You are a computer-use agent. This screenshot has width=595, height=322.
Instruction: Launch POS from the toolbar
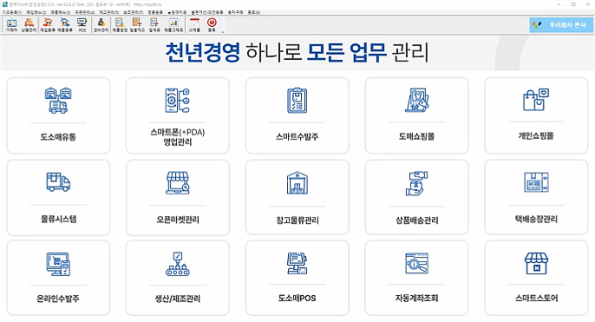(x=82, y=24)
